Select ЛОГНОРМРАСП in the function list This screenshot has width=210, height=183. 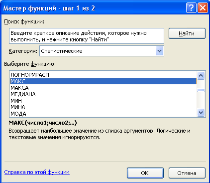click(x=103, y=75)
